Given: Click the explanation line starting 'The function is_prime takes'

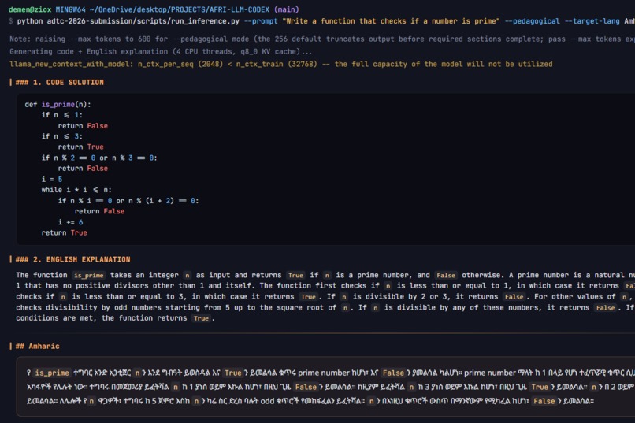Looking at the screenshot, I should click(325, 275).
